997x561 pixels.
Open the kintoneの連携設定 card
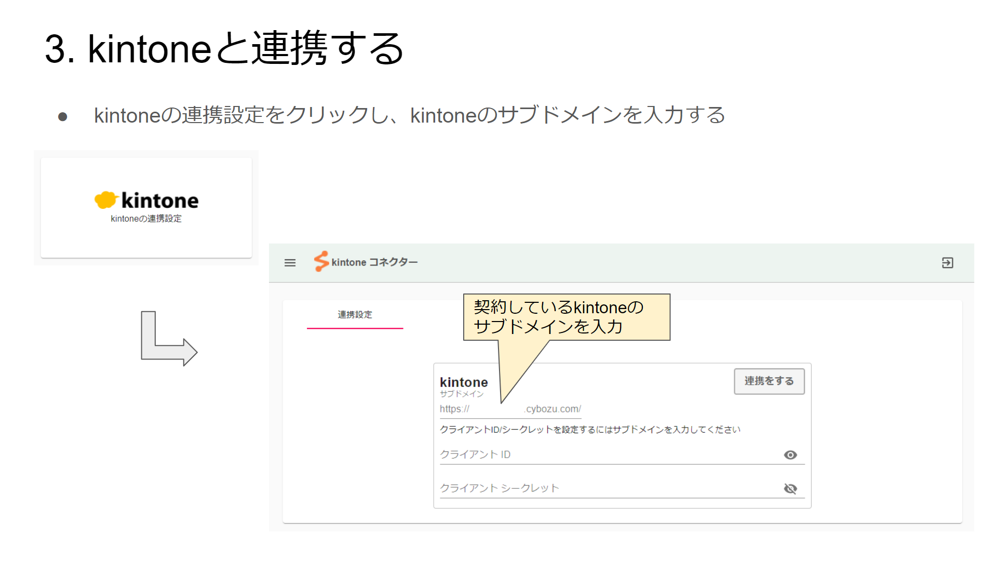146,208
